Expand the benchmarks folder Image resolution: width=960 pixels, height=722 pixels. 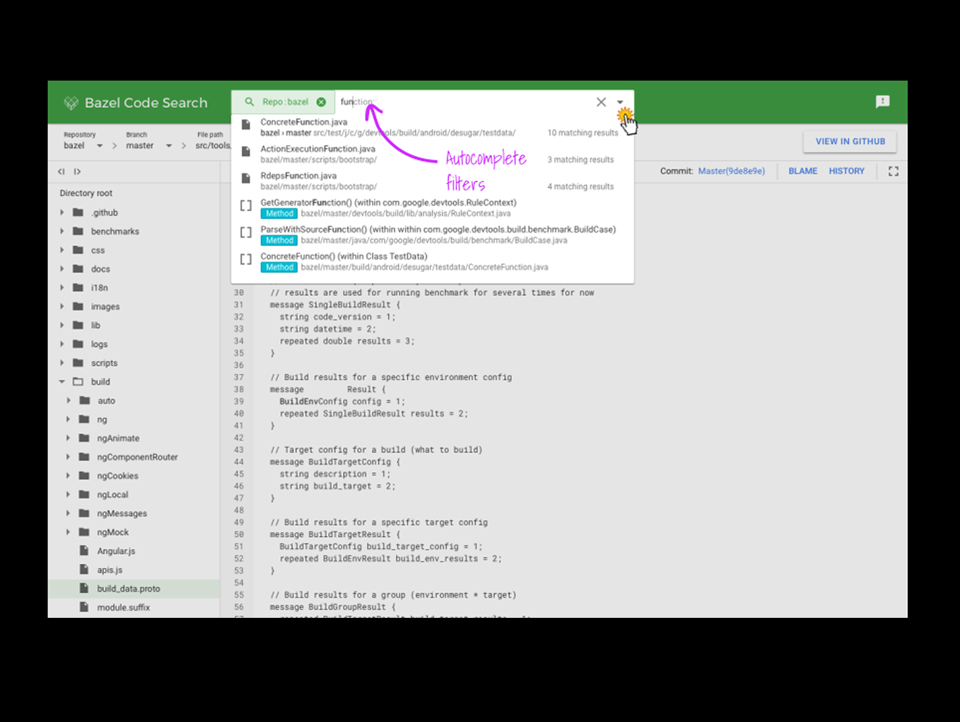pos(62,231)
